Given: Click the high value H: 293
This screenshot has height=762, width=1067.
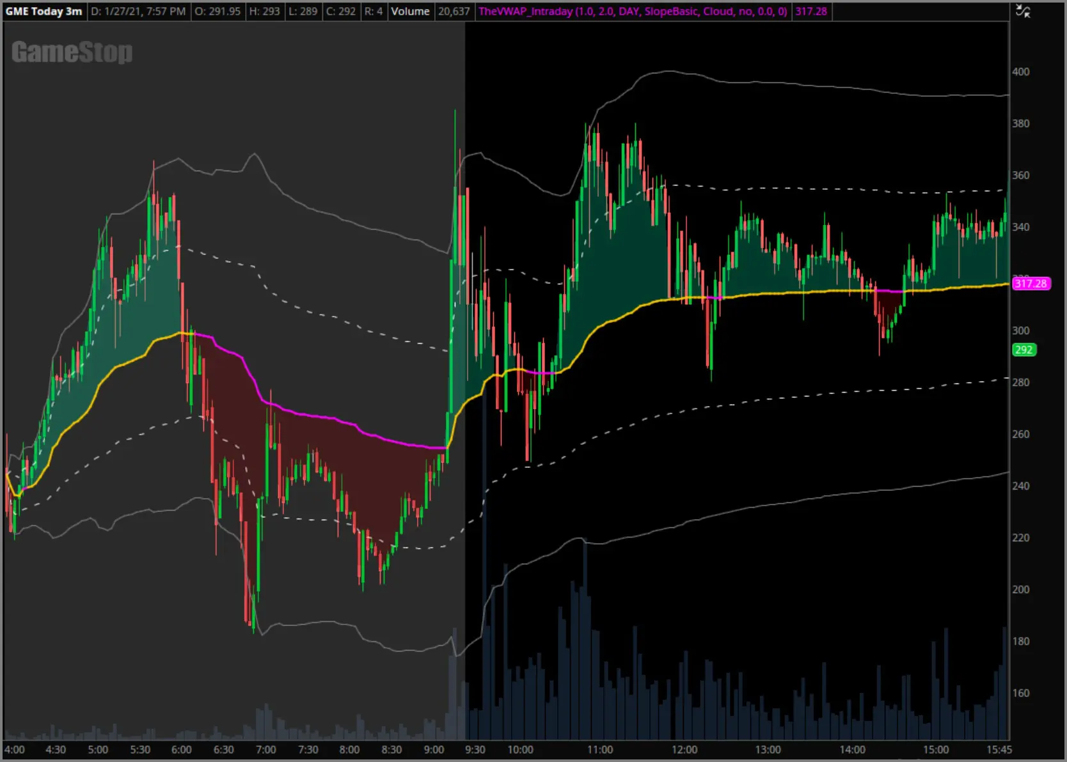Looking at the screenshot, I should 264,12.
